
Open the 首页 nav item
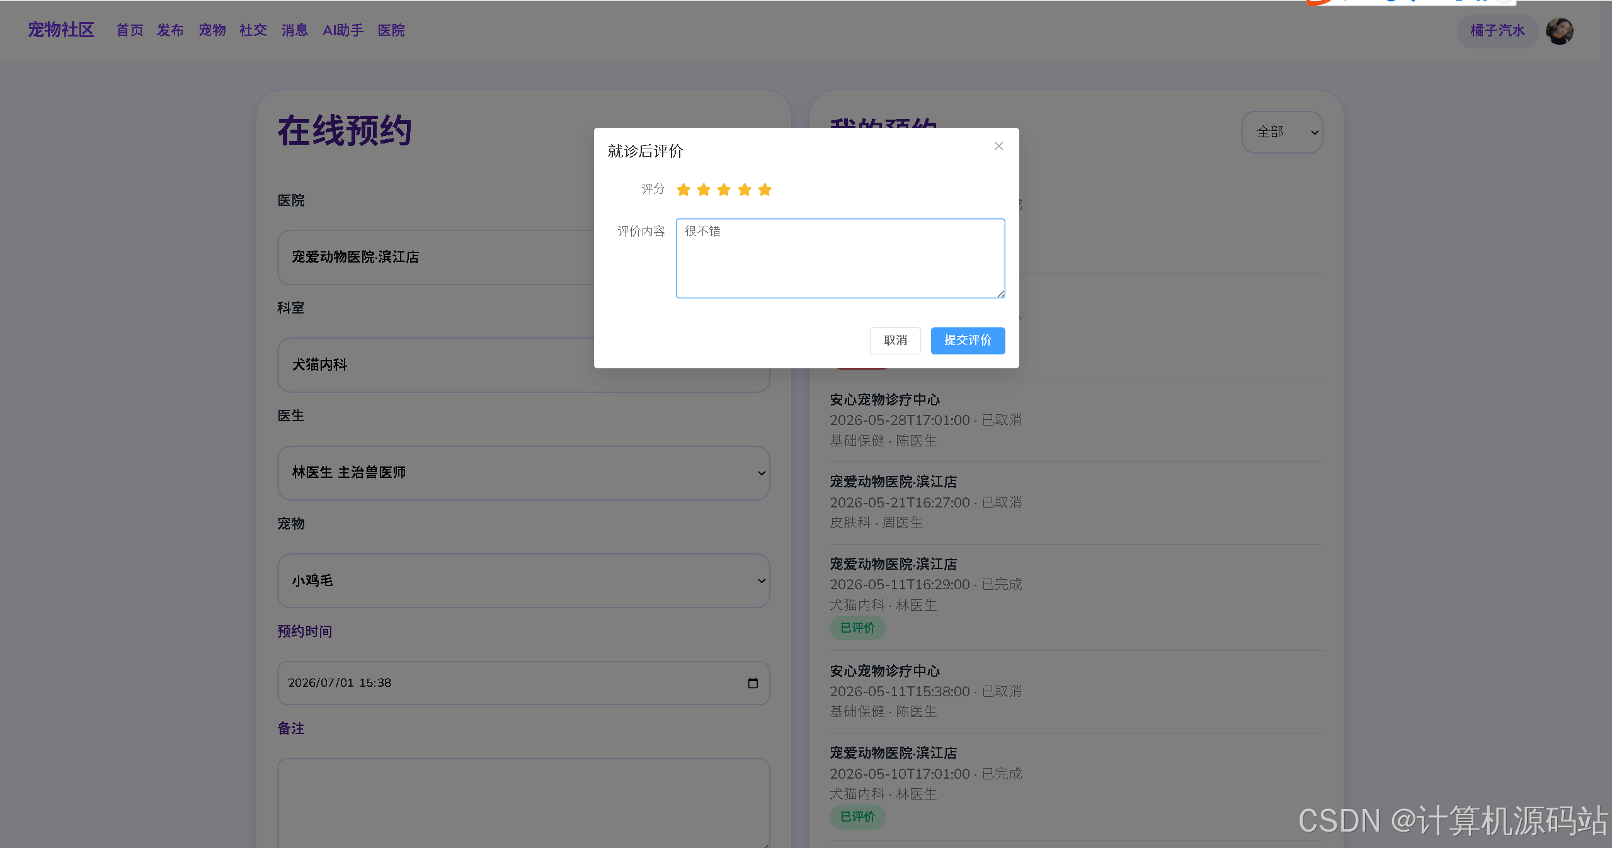[130, 30]
